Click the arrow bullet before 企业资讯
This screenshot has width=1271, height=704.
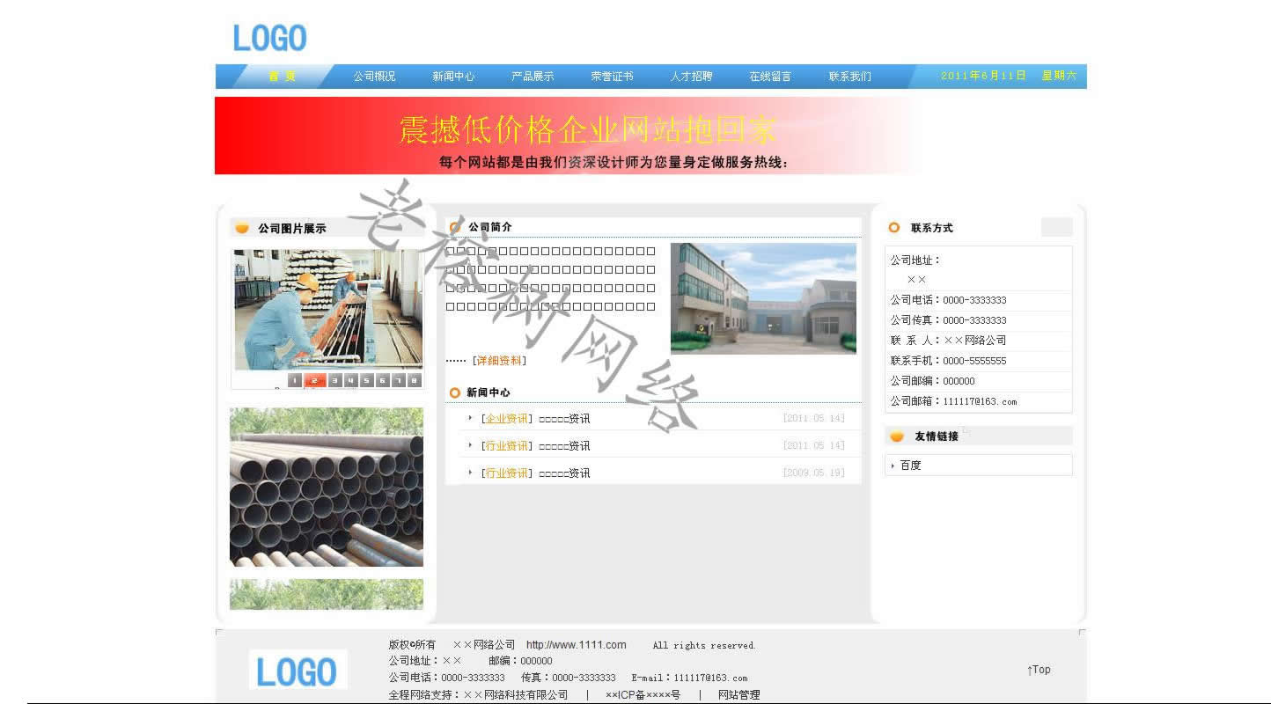(x=471, y=418)
